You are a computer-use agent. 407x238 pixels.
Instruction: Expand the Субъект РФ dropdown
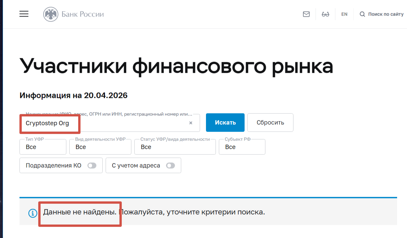coord(242,147)
